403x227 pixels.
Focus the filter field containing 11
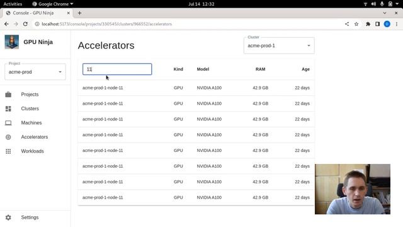click(117, 69)
